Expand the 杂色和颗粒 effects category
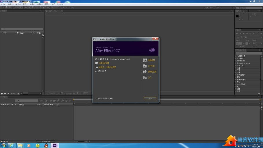This screenshot has width=263, height=148. tap(236, 75)
